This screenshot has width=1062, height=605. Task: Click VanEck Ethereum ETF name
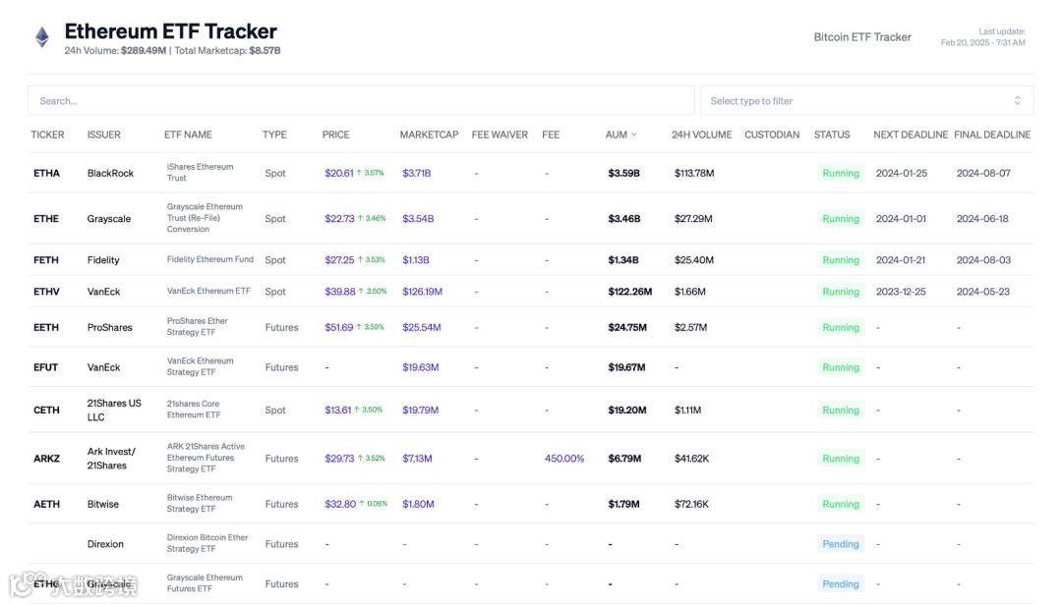coord(208,291)
